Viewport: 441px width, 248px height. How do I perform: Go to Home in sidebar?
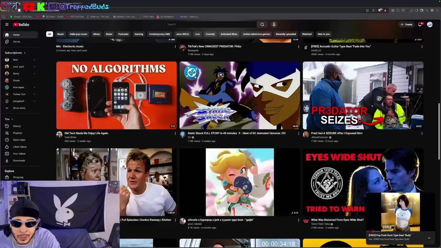click(21, 35)
